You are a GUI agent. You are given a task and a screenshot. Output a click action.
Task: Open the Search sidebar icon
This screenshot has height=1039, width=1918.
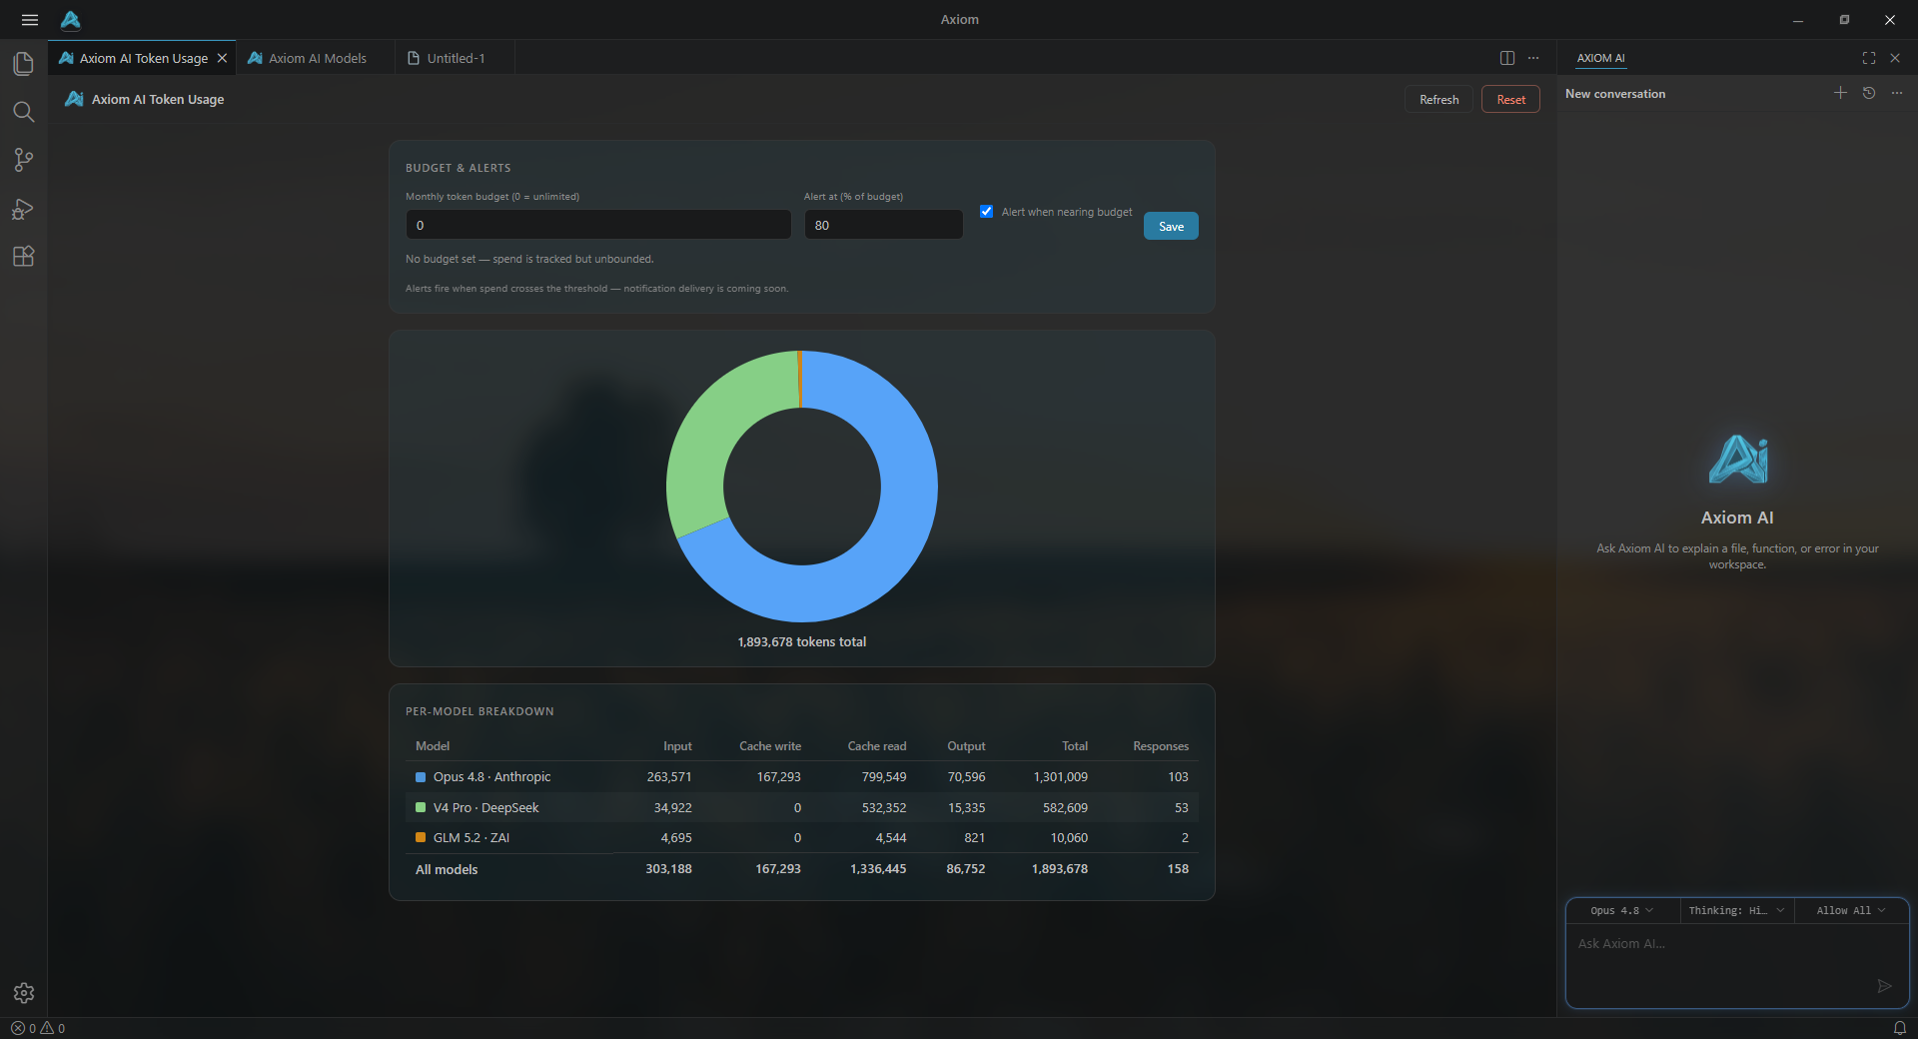pos(24,112)
